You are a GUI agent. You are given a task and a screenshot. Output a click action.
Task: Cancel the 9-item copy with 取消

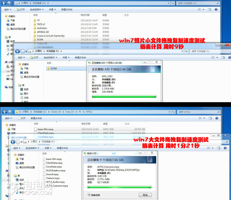point(145,195)
